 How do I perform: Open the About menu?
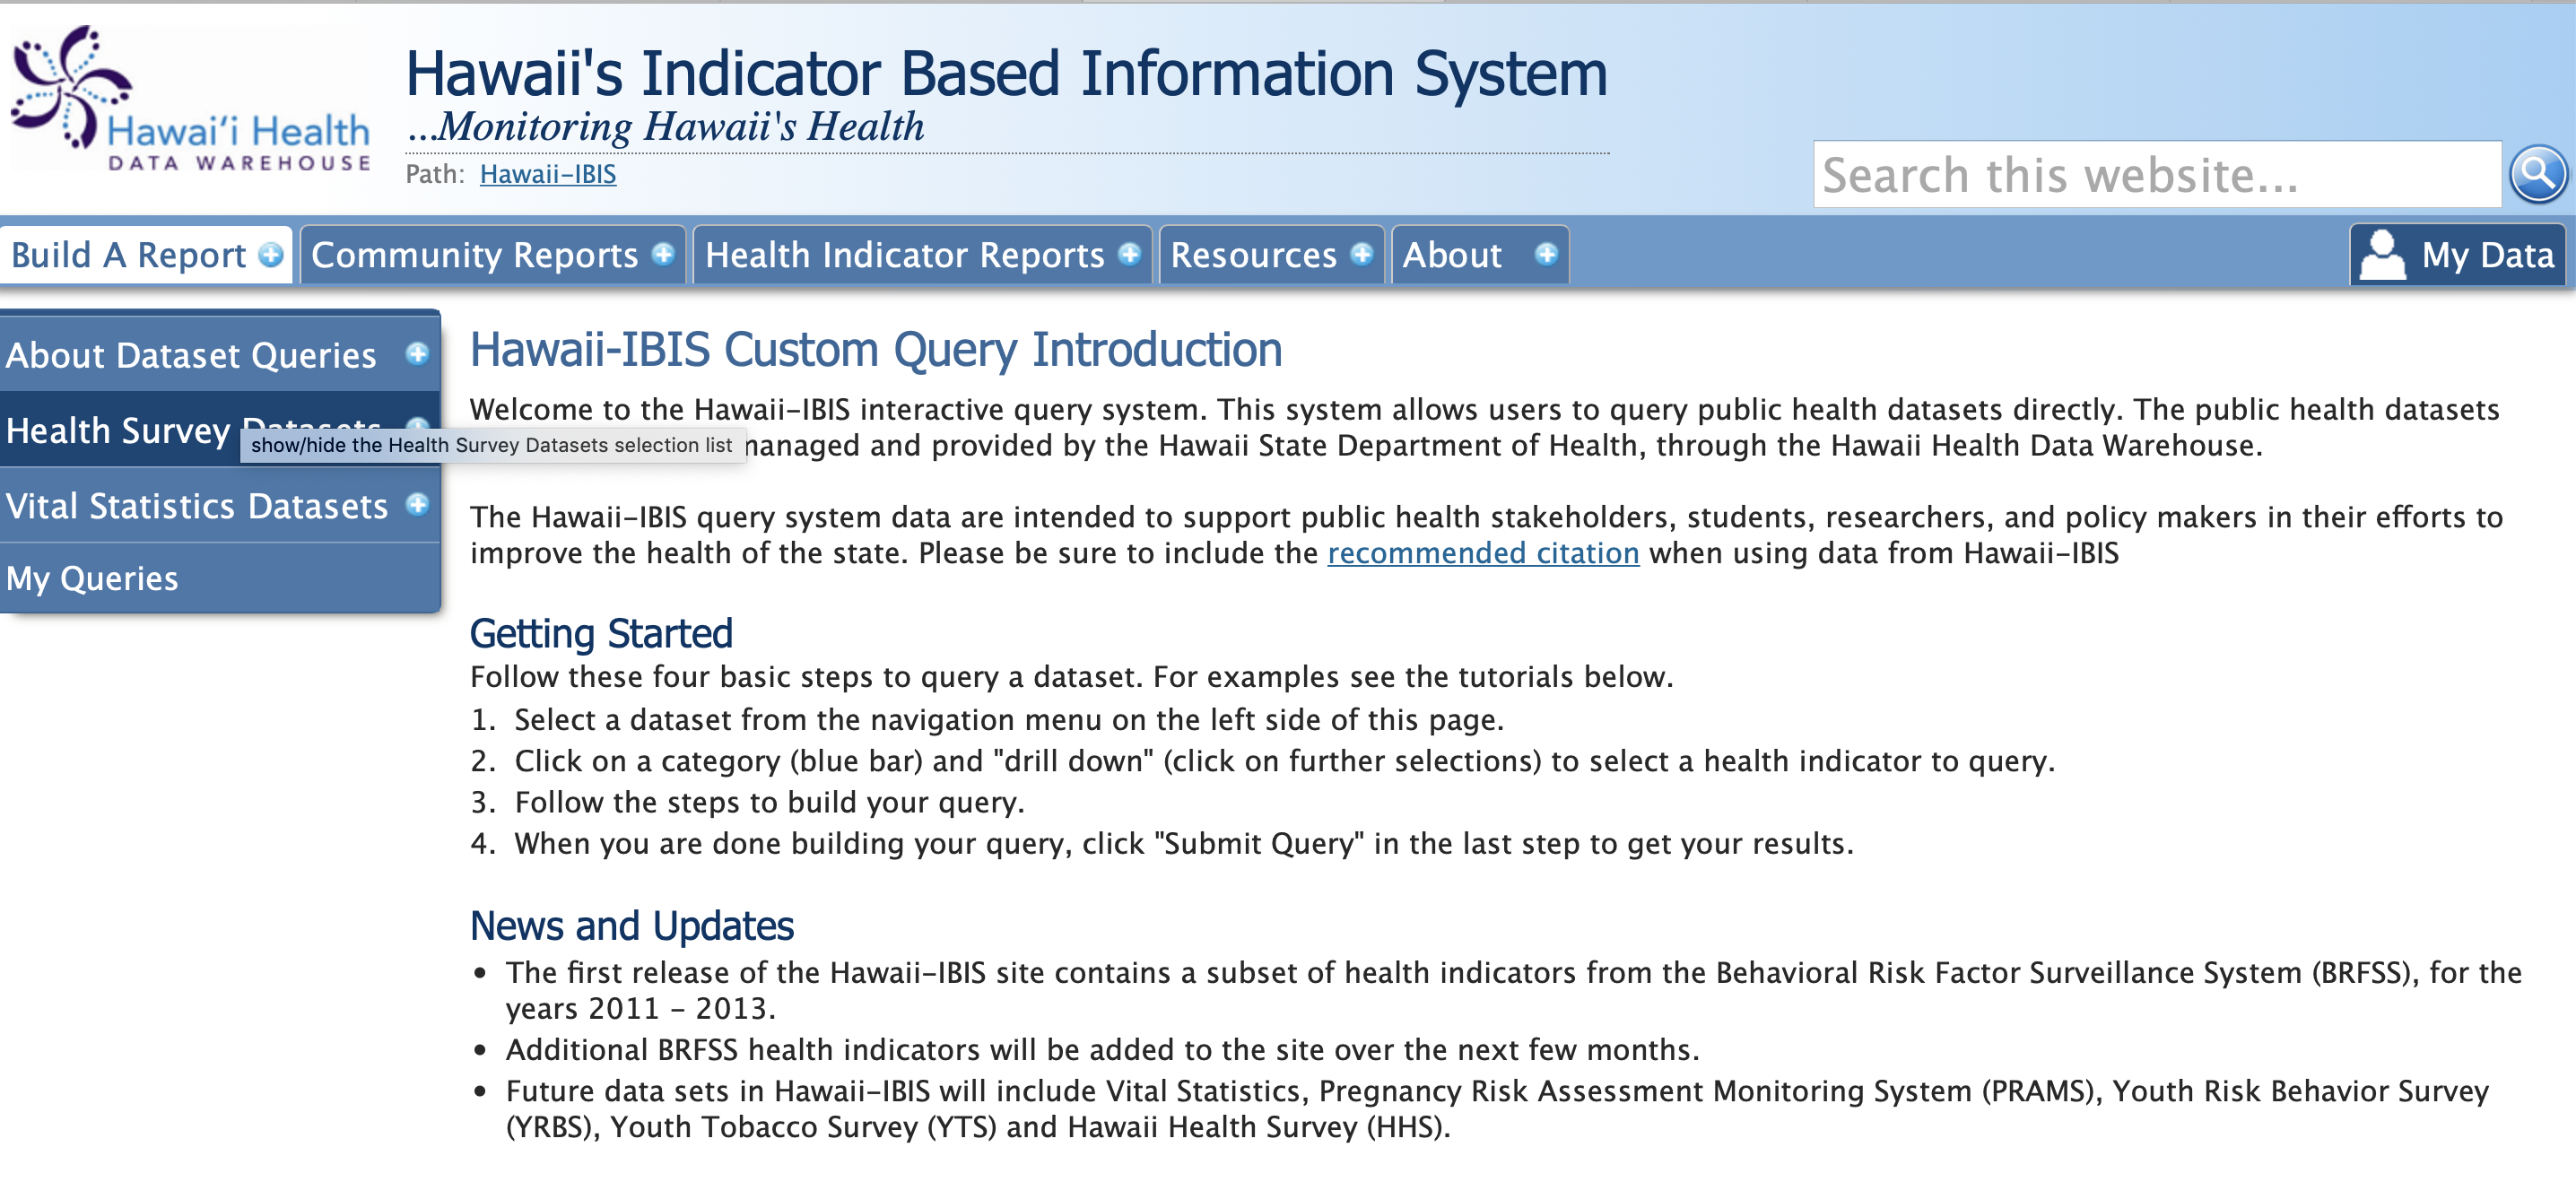(x=1479, y=255)
